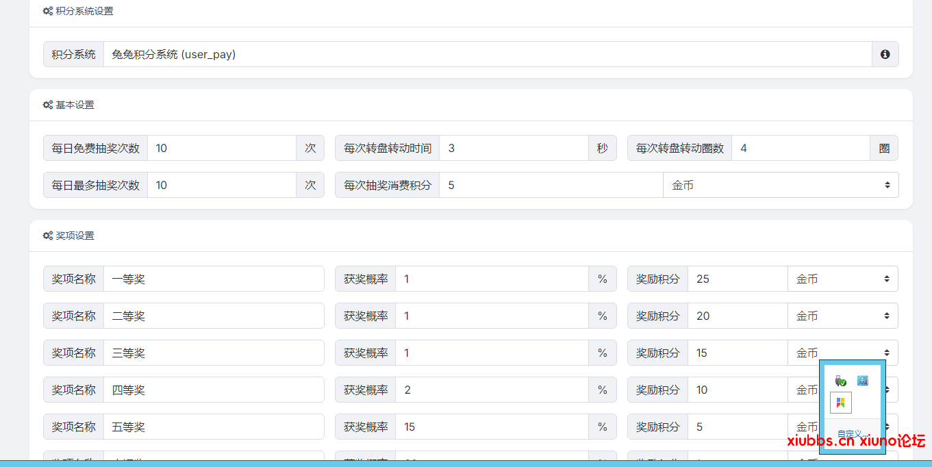
Task: Open the blue graph tray icon
Action: tap(863, 380)
